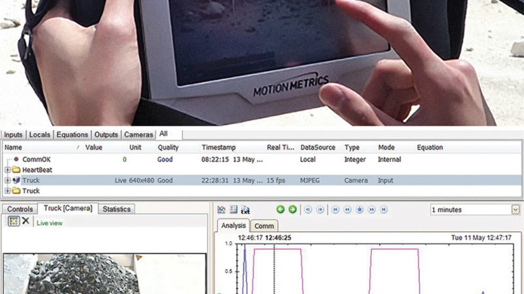The height and width of the screenshot is (294, 524).
Task: Sort by the Name column header
Action: (13, 147)
